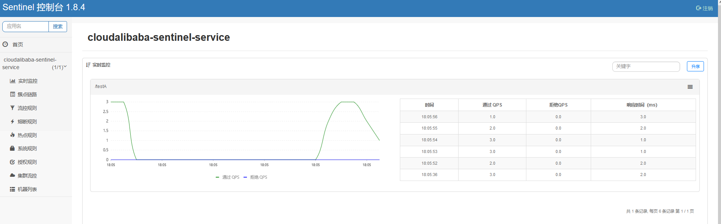The height and width of the screenshot is (224, 721).
Task: Collapse the cloudalibaba-sentinel-service app chevron
Action: click(x=65, y=67)
